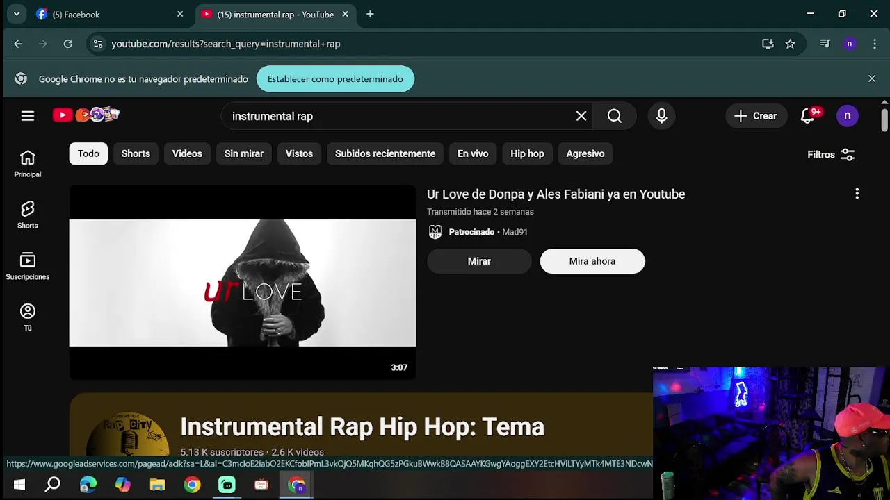Select the Sin mirar chip
Viewport: 890px width, 500px height.
(x=244, y=153)
